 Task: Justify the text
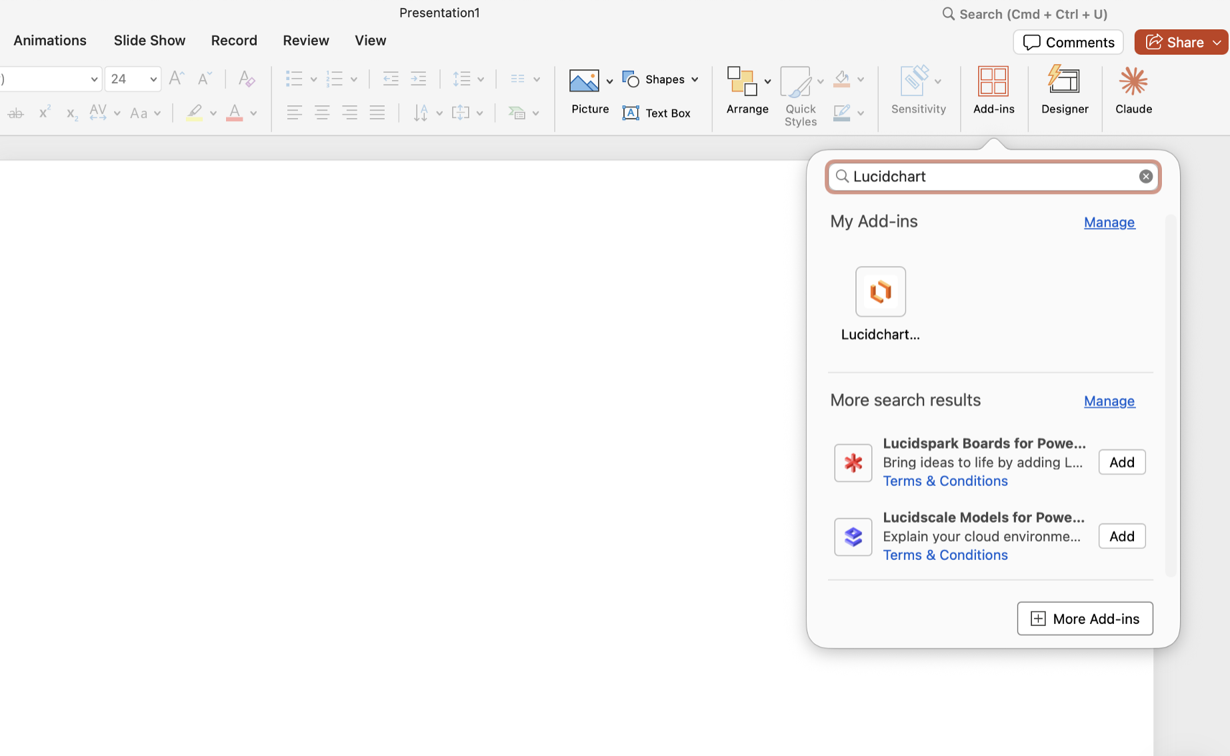coord(377,113)
